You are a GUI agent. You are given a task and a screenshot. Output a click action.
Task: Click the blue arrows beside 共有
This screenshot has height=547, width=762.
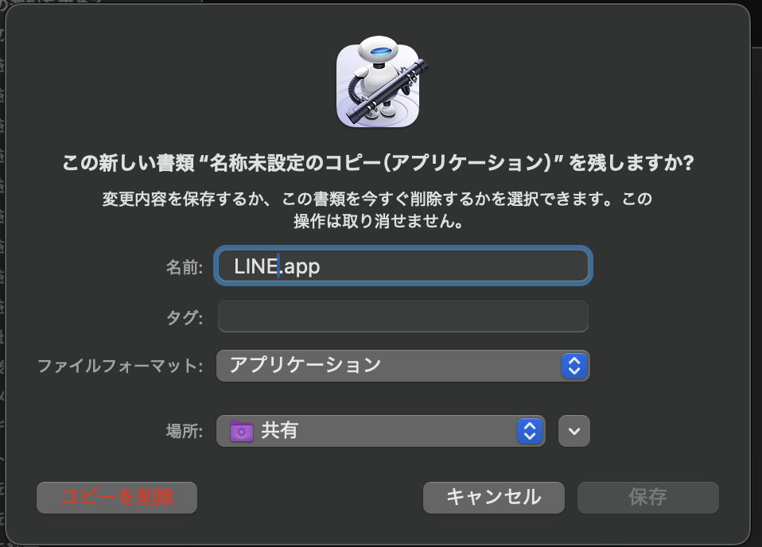529,431
